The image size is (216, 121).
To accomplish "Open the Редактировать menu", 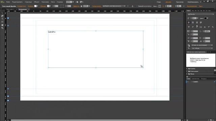I will click(17, 2).
